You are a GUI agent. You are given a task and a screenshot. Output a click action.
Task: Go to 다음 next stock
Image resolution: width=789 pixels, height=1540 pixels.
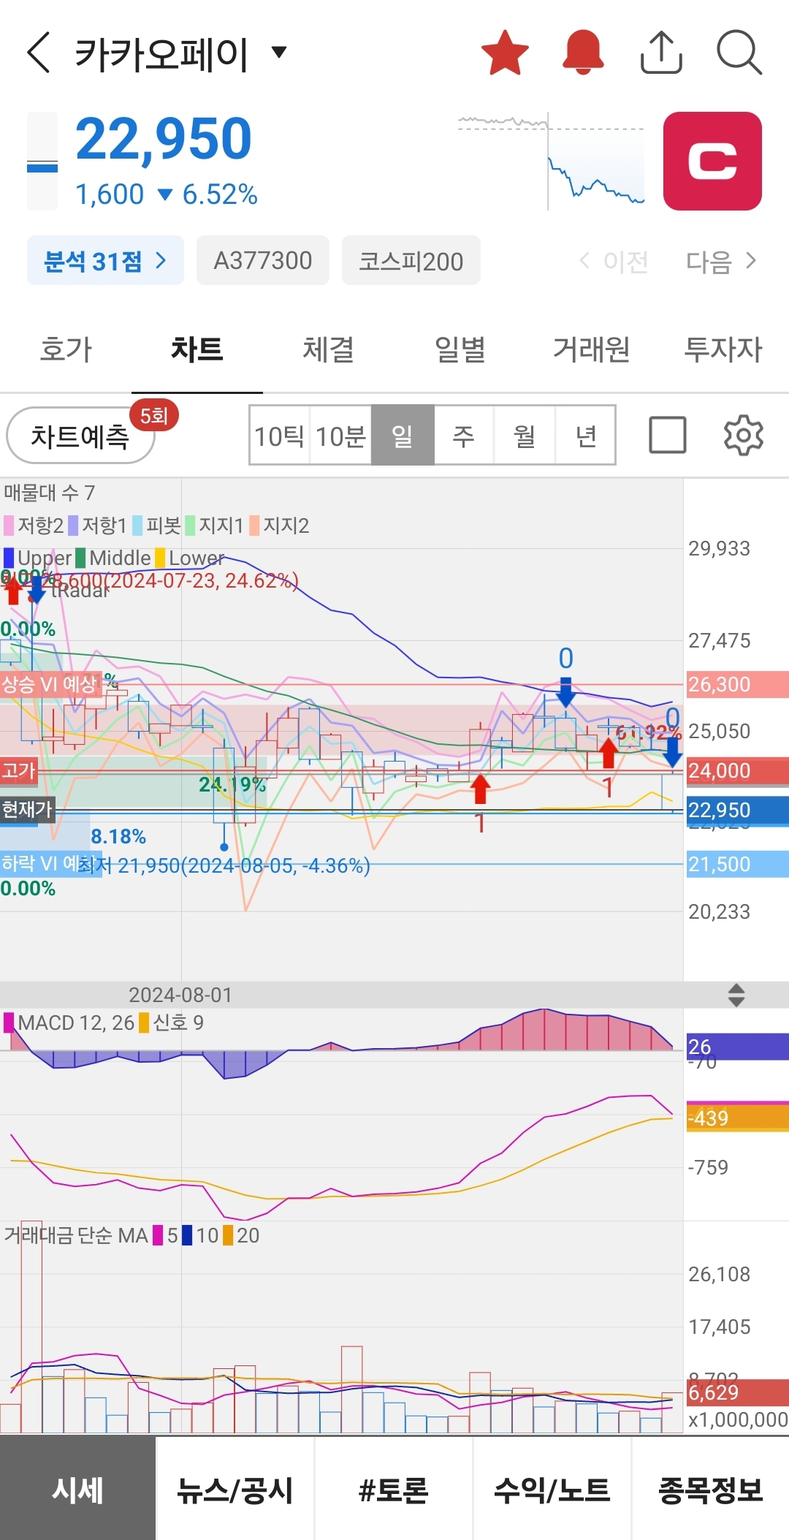(x=721, y=261)
